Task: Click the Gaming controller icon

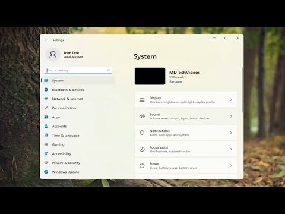Action: [46, 144]
